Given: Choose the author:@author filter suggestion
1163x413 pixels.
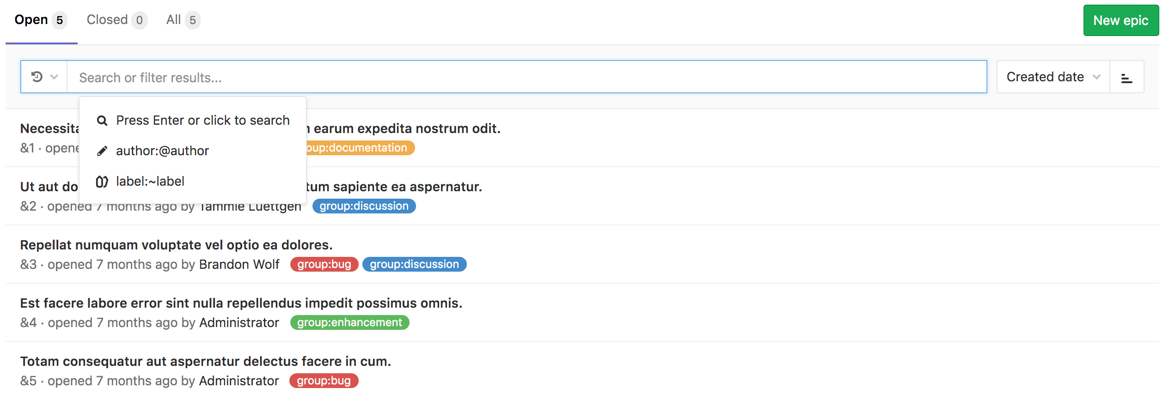Looking at the screenshot, I should [163, 150].
